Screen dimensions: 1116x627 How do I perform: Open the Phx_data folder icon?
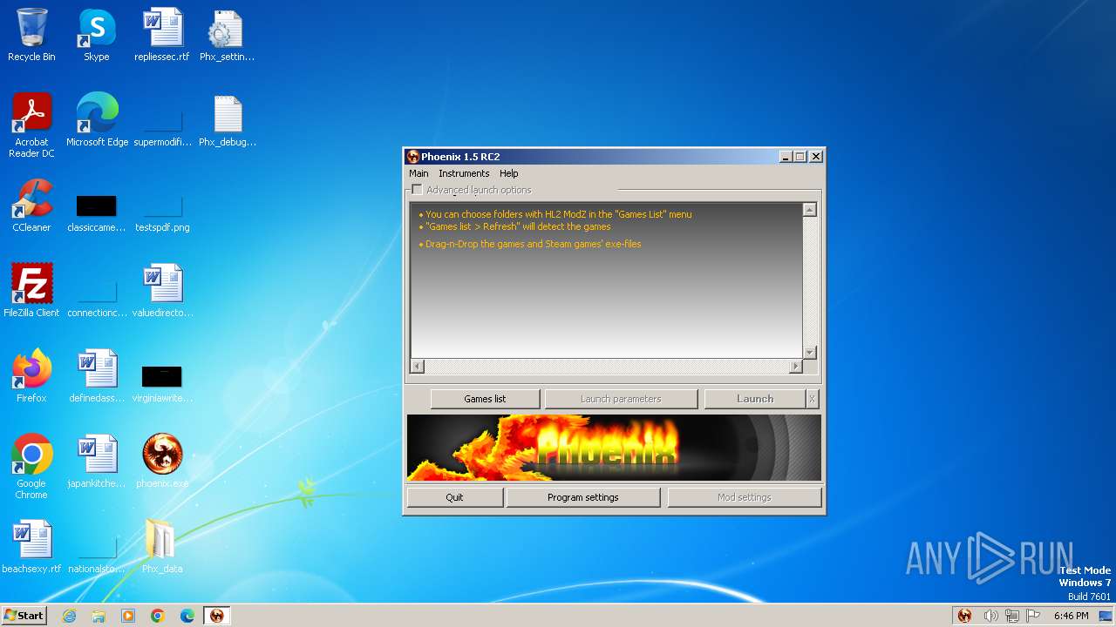point(162,547)
